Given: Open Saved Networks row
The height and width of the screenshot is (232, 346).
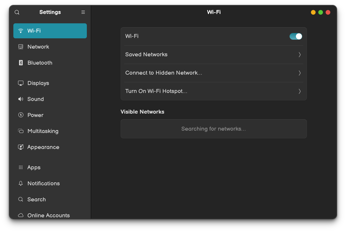Looking at the screenshot, I should 214,55.
